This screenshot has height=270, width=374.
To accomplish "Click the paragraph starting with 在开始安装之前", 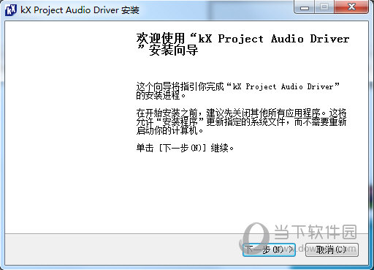I will pyautogui.click(x=241, y=121).
